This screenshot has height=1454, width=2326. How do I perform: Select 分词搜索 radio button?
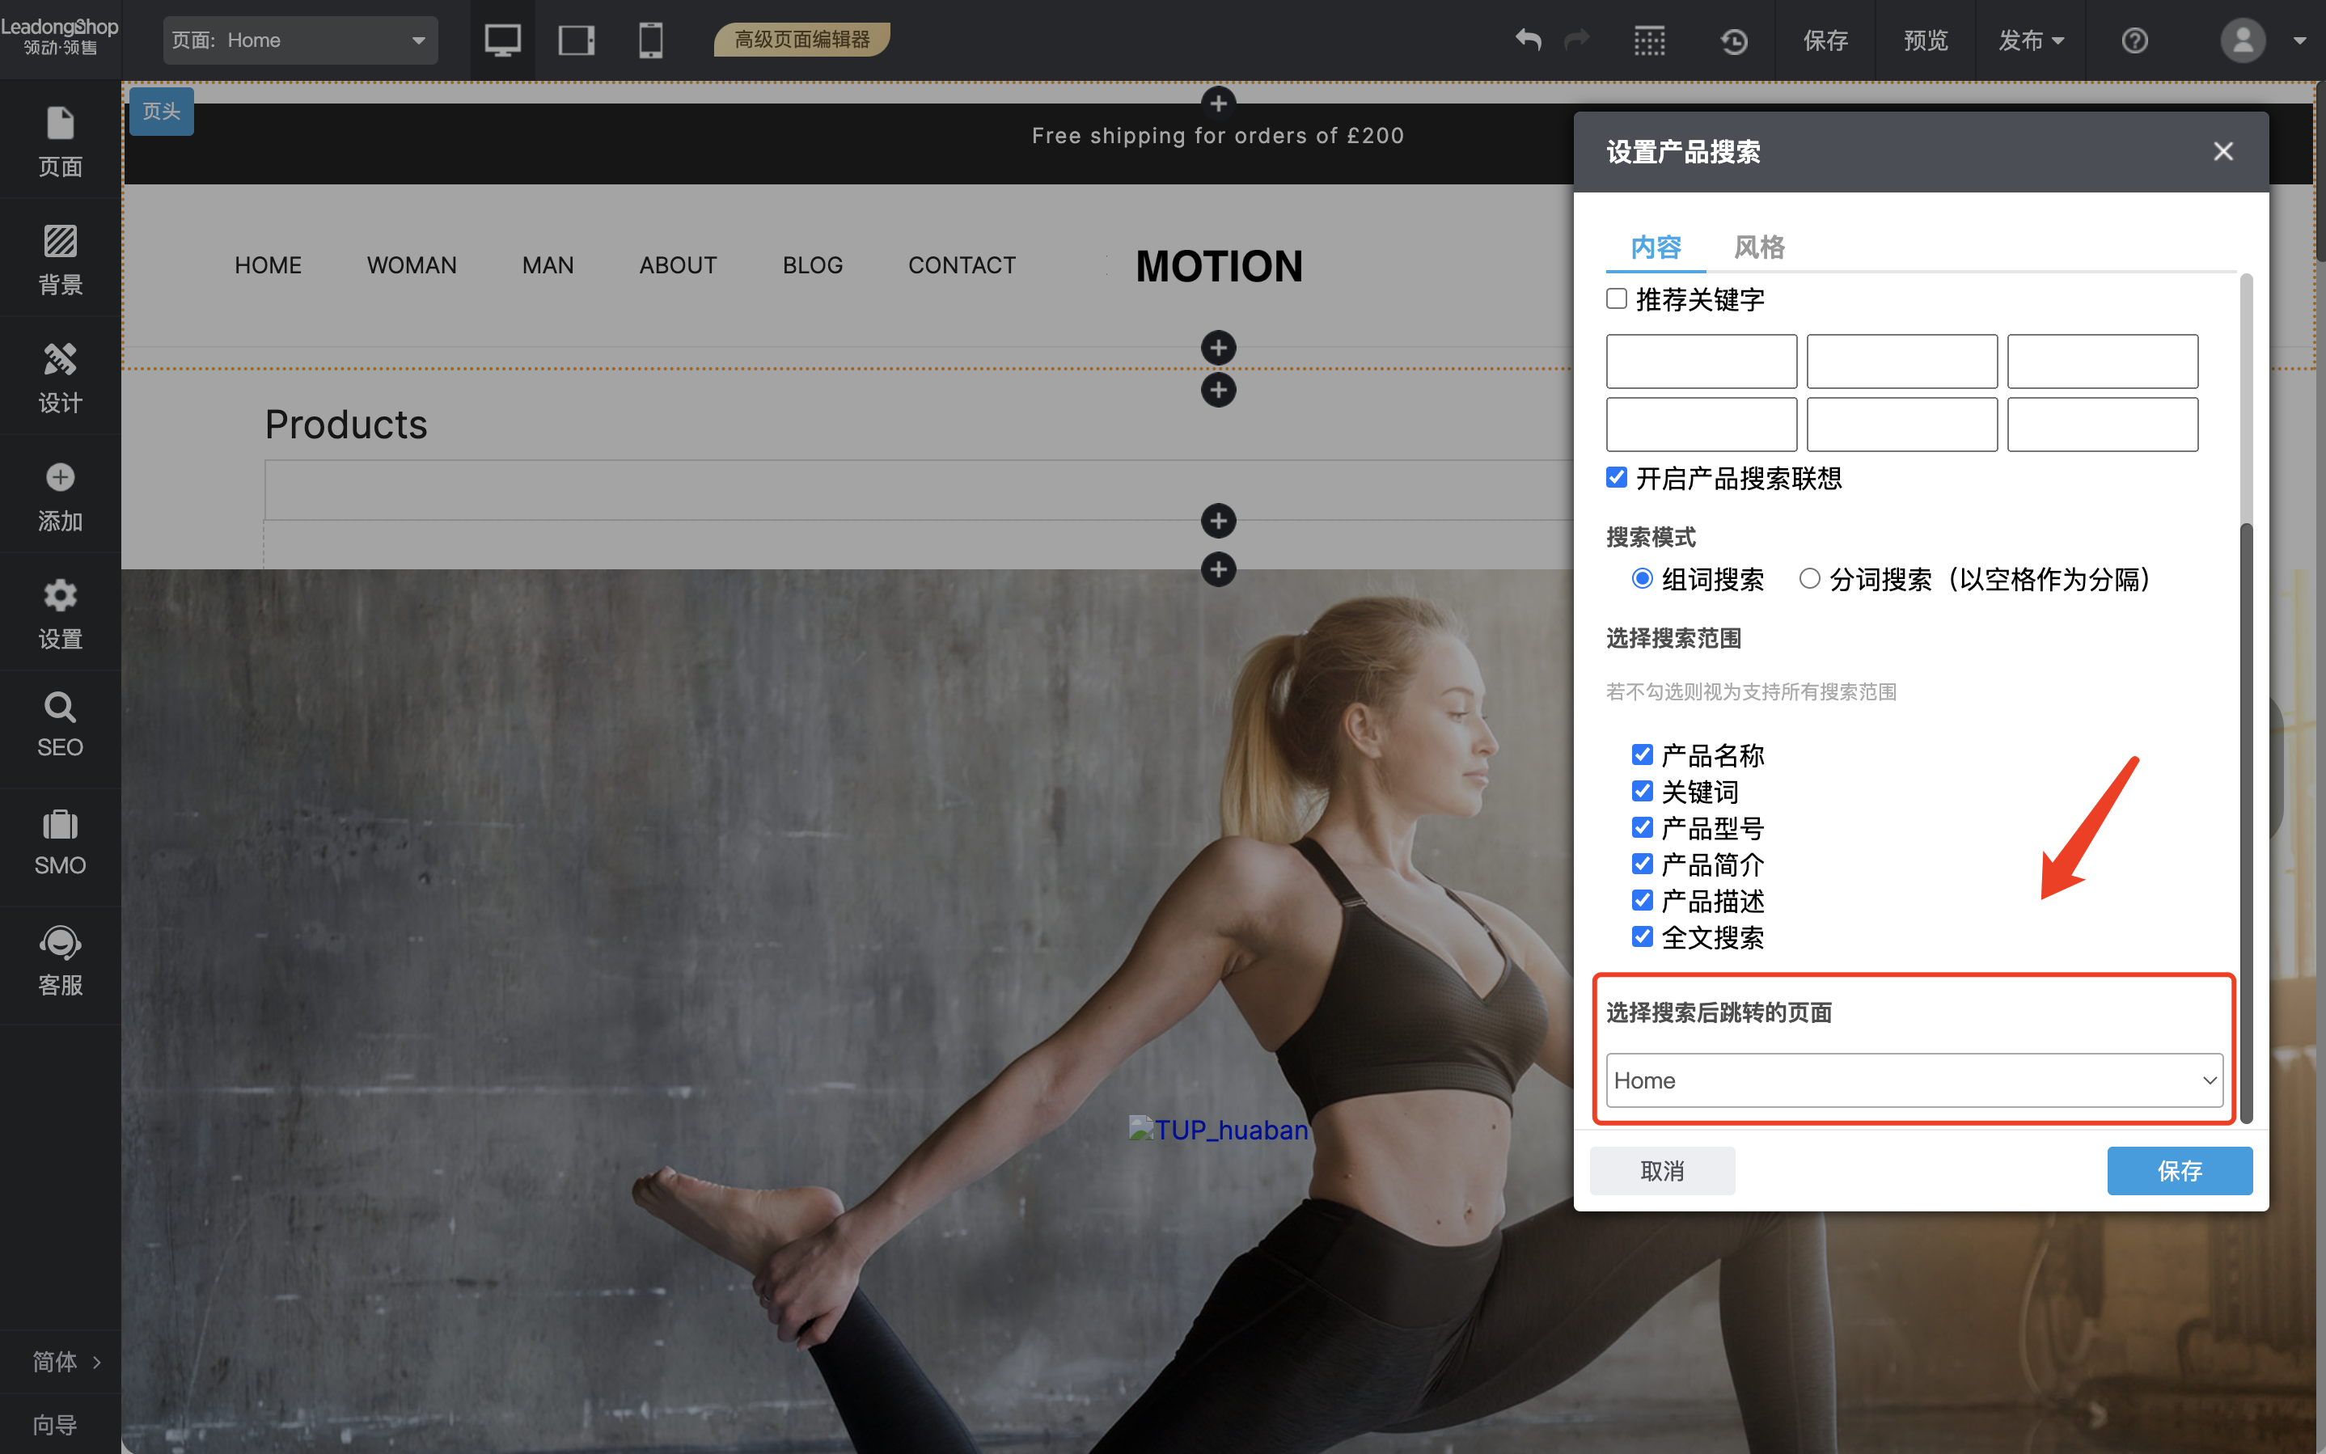coord(1810,579)
